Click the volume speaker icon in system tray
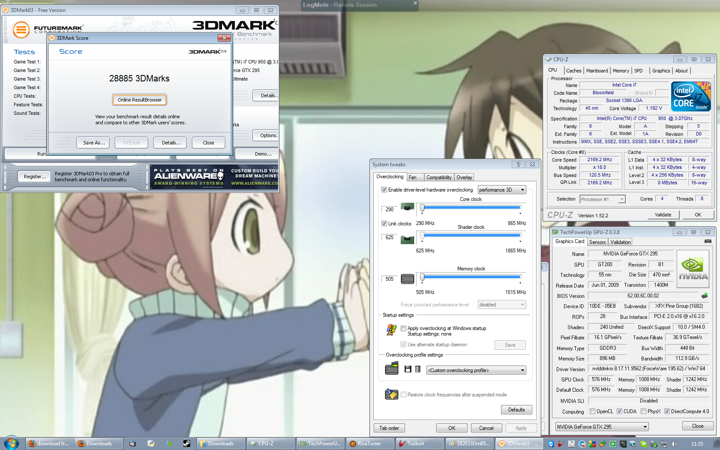The width and height of the screenshot is (720, 450). [x=674, y=444]
